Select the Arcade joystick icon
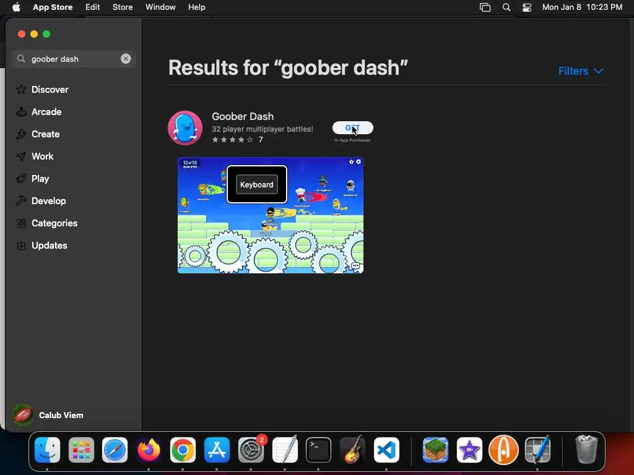 pos(21,111)
